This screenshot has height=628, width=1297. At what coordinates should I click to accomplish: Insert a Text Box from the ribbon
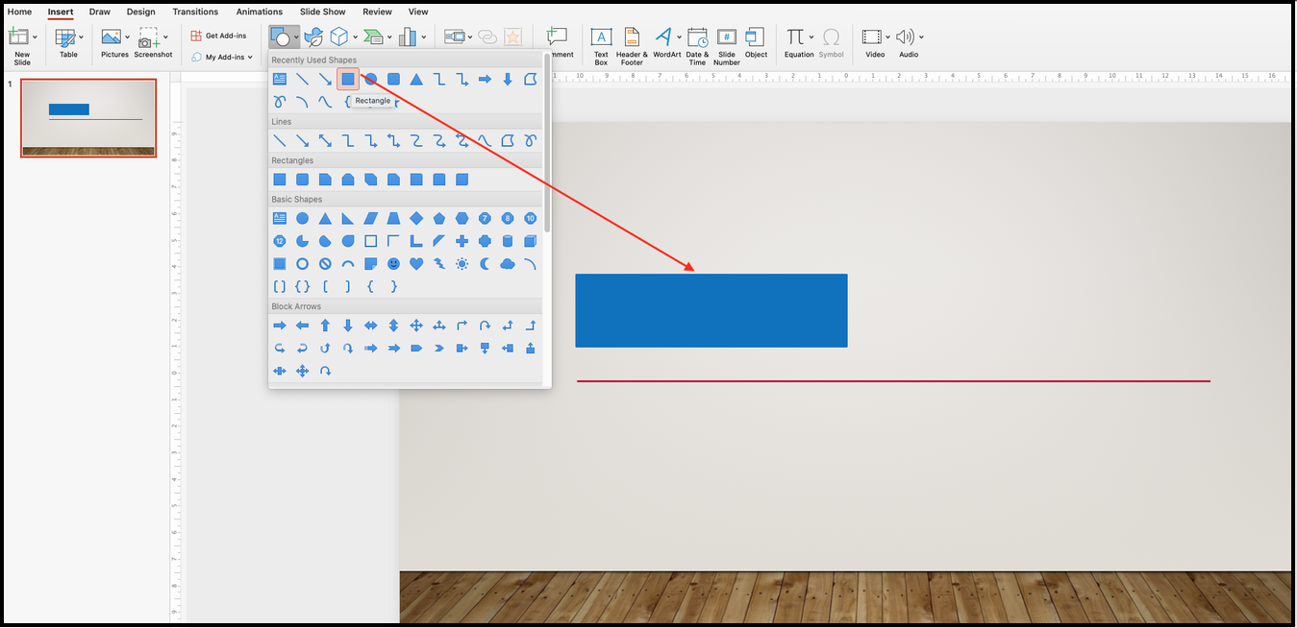pos(601,44)
